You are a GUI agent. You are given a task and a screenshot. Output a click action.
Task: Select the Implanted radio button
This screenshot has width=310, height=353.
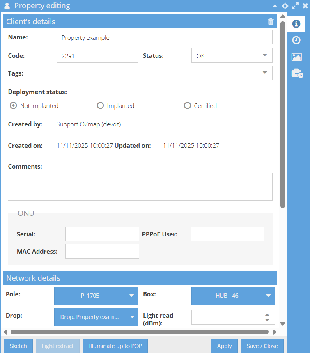pos(100,105)
